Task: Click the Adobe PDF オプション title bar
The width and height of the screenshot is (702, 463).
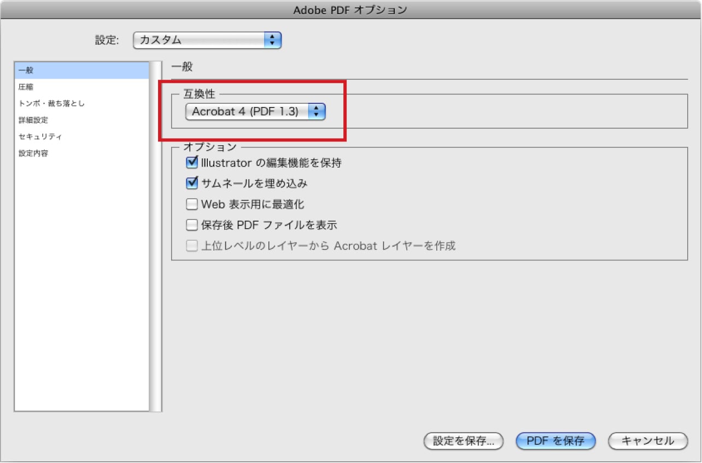Action: [x=350, y=10]
